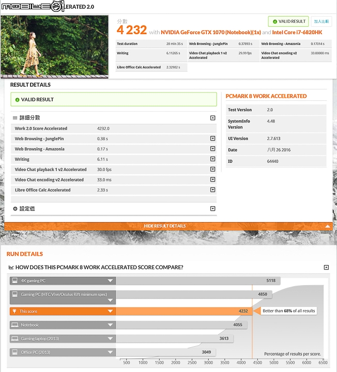Viewport: 337px width, 372px height.
Task: Click the list icon beside 詳細分數
Action: [x=15, y=118]
